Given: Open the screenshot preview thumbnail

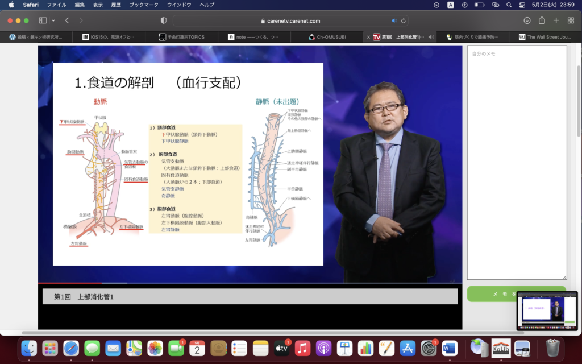Looking at the screenshot, I should click(x=547, y=311).
